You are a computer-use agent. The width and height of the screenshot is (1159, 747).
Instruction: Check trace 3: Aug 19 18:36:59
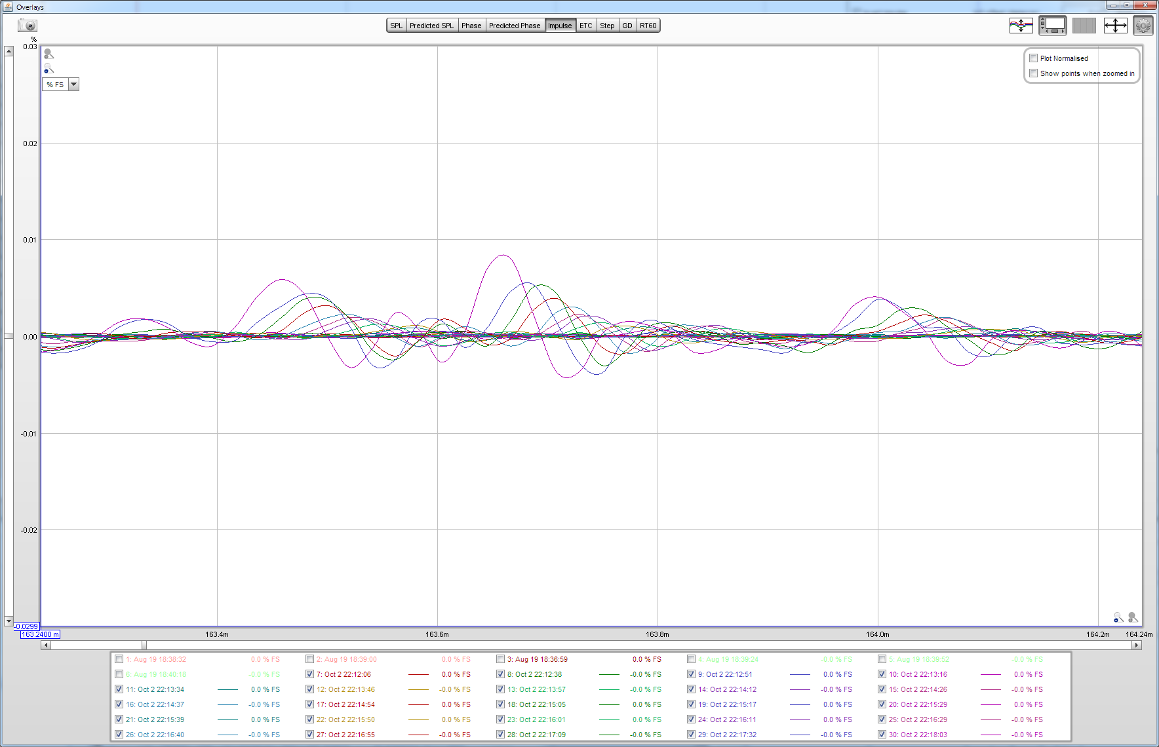coord(500,659)
